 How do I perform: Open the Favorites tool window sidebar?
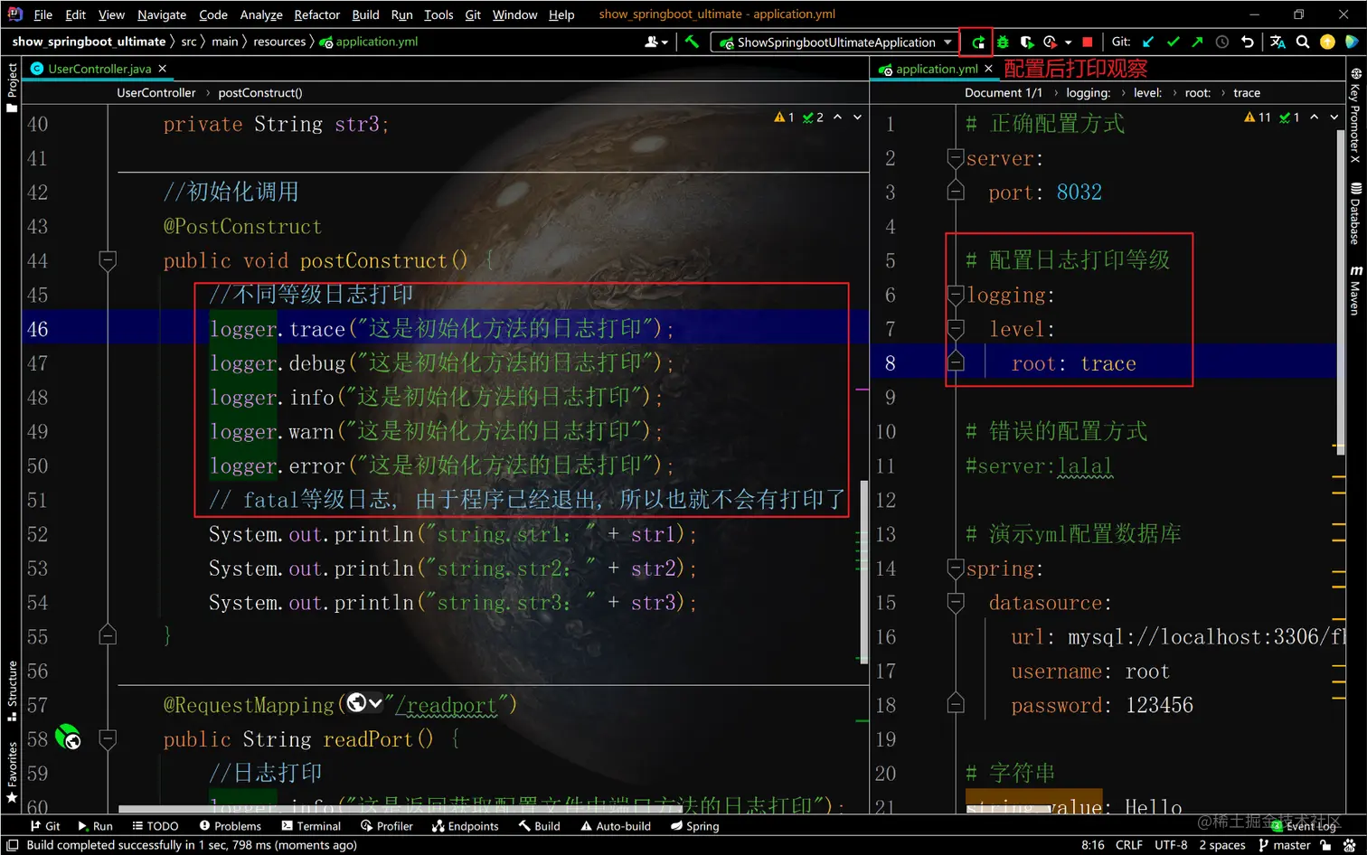pos(12,773)
